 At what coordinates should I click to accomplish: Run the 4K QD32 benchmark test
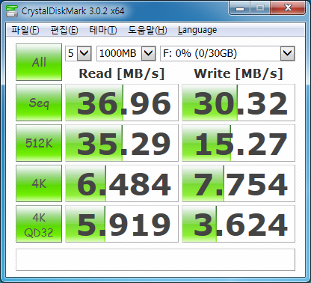(39, 224)
